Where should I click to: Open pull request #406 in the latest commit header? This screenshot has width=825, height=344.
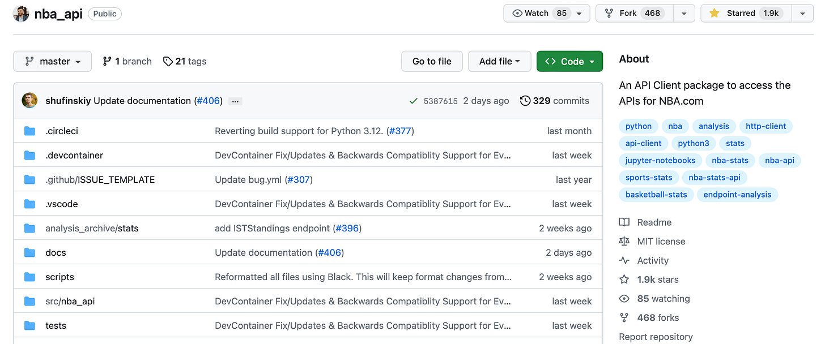point(209,101)
